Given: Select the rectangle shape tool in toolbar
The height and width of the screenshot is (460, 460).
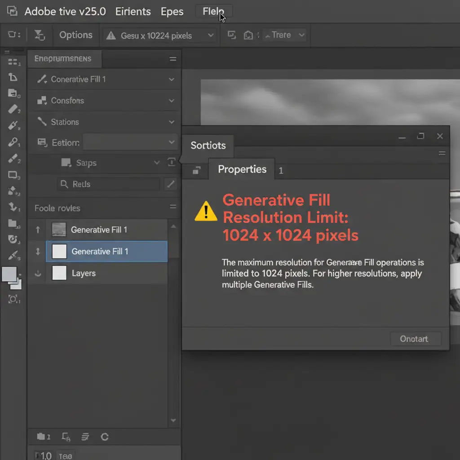Looking at the screenshot, I should click(x=13, y=175).
